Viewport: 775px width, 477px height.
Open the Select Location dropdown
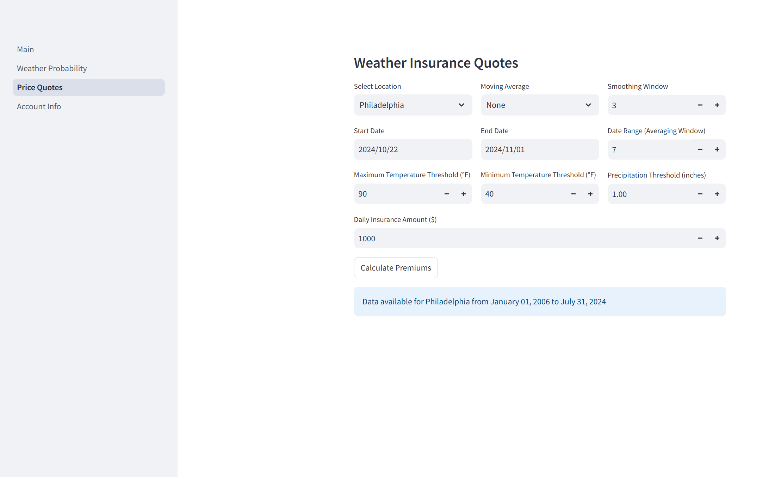[x=413, y=105]
